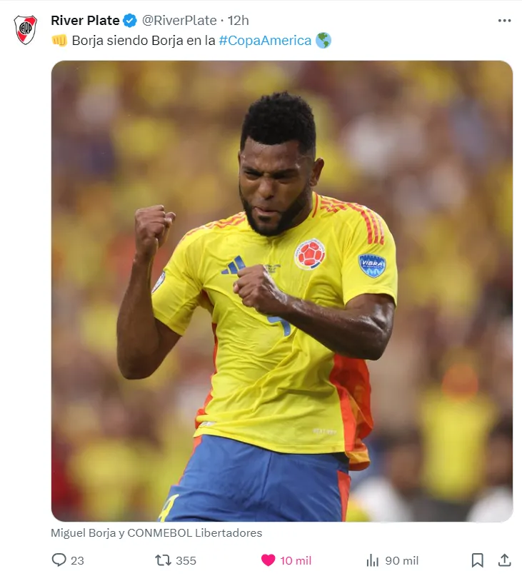Click the blue verified badge
This screenshot has height=576, width=522.
coord(130,21)
